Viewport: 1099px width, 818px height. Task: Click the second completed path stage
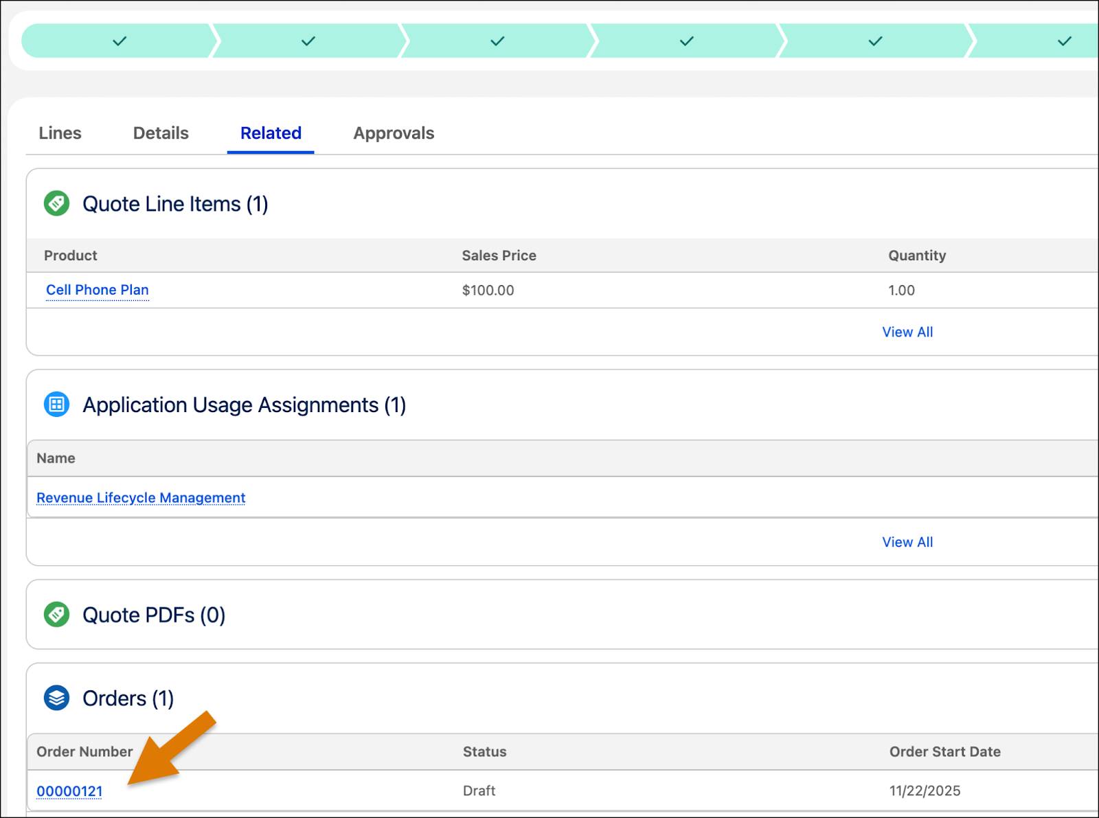[x=308, y=41]
